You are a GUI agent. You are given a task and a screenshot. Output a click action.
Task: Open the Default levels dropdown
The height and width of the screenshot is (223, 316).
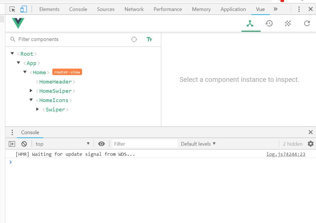[x=198, y=144]
